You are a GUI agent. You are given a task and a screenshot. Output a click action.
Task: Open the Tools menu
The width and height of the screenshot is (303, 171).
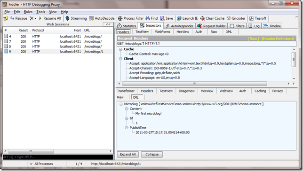tap(40, 12)
